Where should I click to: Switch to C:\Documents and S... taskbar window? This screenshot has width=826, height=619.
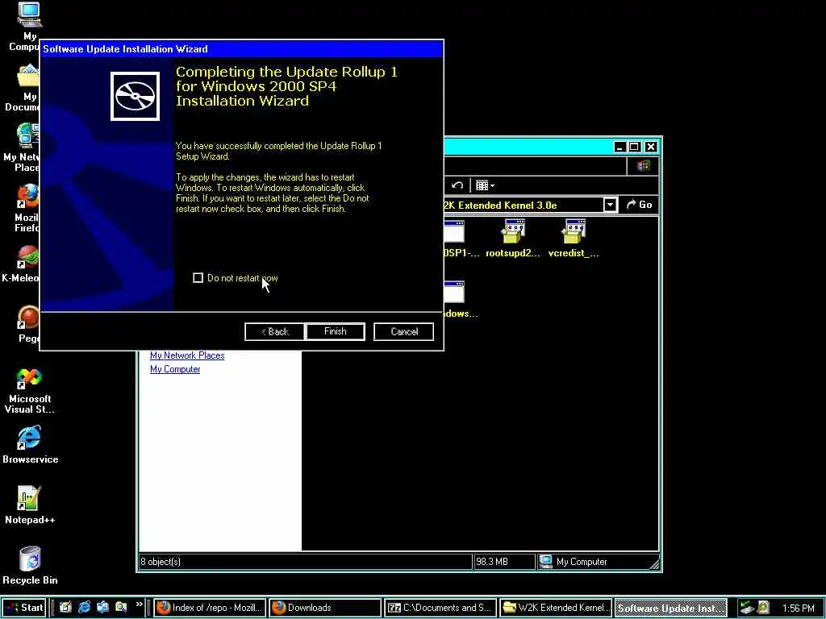tap(440, 608)
